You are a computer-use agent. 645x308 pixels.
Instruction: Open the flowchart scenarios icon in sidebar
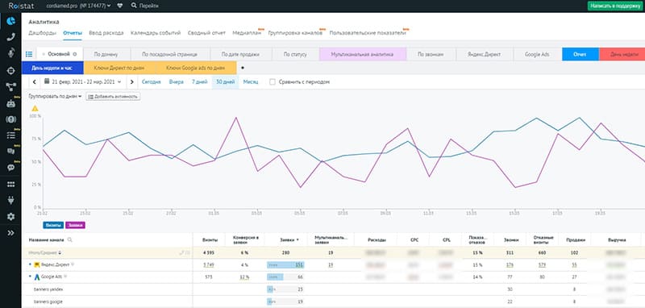[10, 86]
